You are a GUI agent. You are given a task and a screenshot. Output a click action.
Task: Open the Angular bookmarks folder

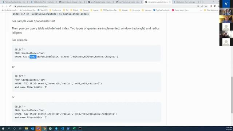tap(94, 10)
